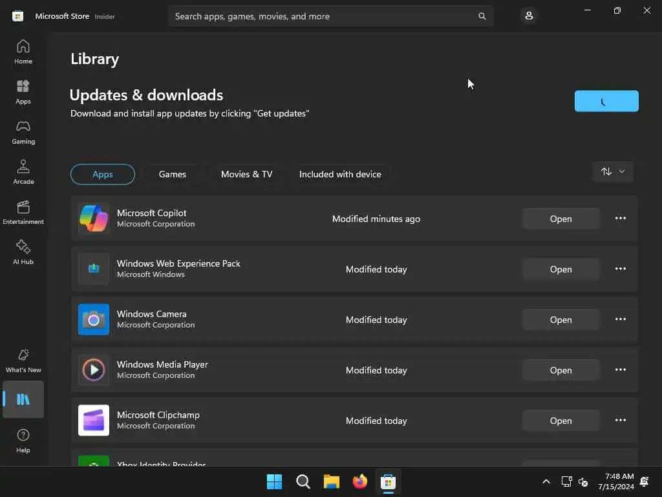Viewport: 662px width, 497px height.
Task: Open taskbar clock showing 7:48 AM
Action: pos(616,481)
